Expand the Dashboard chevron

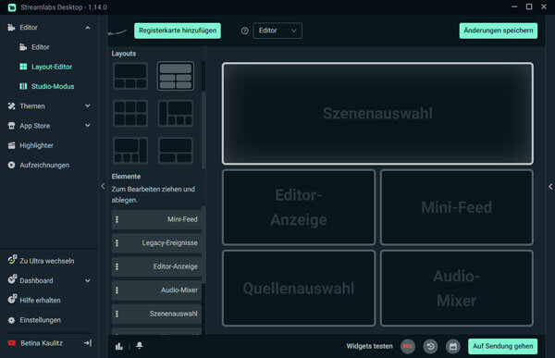point(88,281)
